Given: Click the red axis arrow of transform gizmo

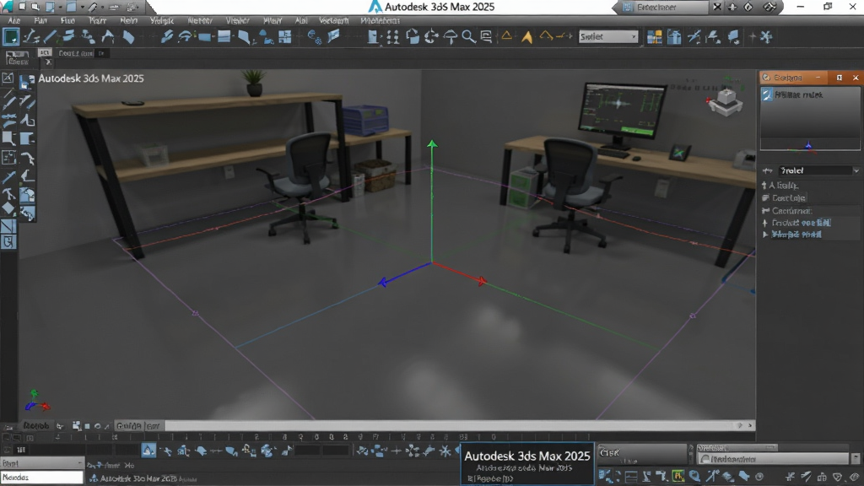Looking at the screenshot, I should pyautogui.click(x=481, y=281).
